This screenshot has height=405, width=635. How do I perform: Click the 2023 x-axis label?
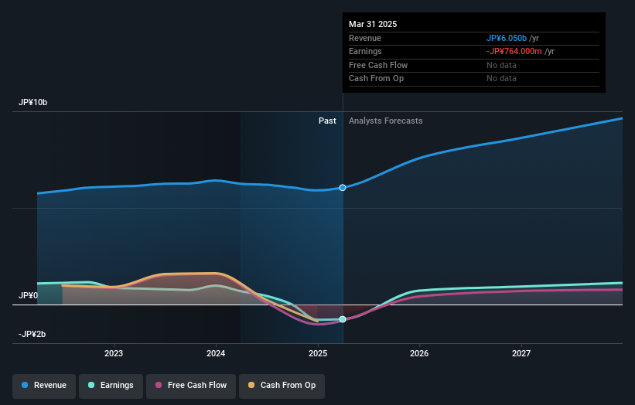[114, 354]
